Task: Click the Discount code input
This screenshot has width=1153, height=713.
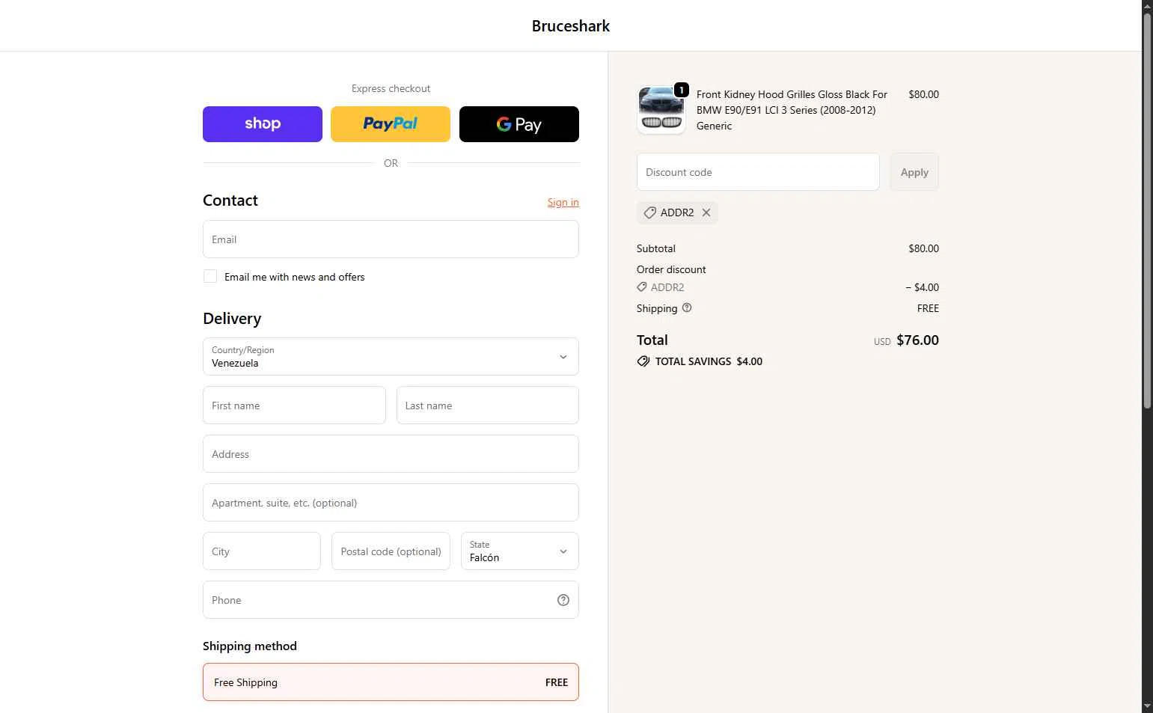Action: (x=758, y=172)
